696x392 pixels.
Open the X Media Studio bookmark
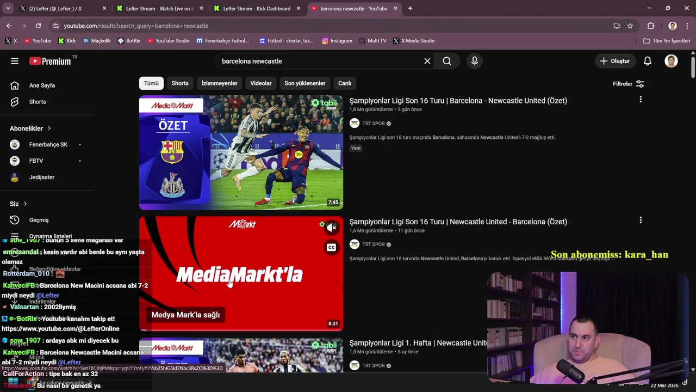pyautogui.click(x=414, y=41)
